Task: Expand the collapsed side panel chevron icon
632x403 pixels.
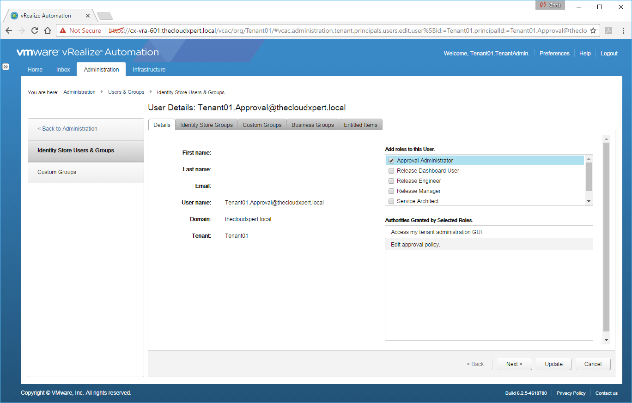Action: [x=6, y=66]
